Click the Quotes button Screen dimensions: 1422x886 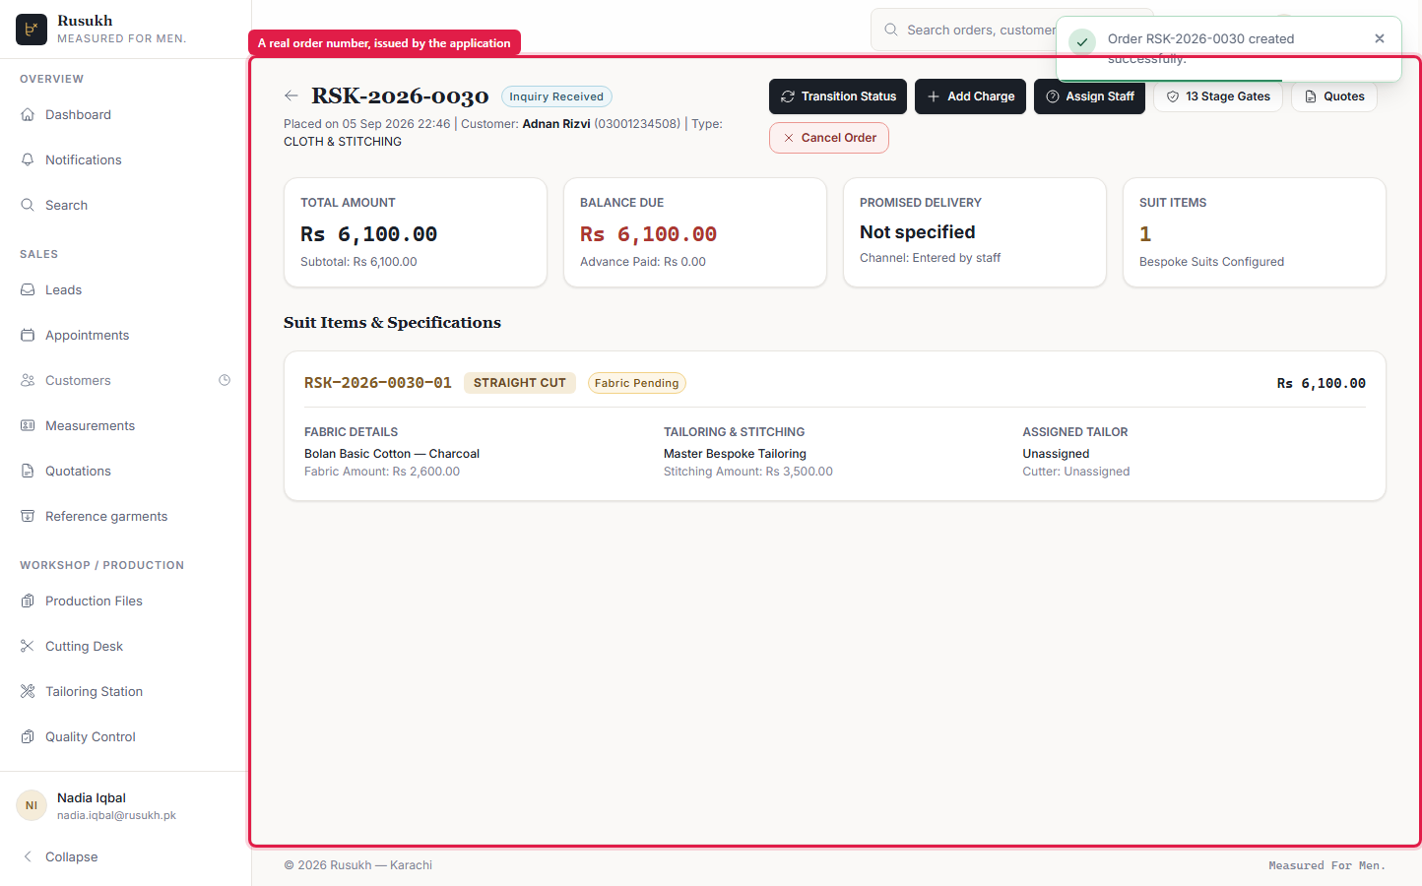pyautogui.click(x=1334, y=96)
